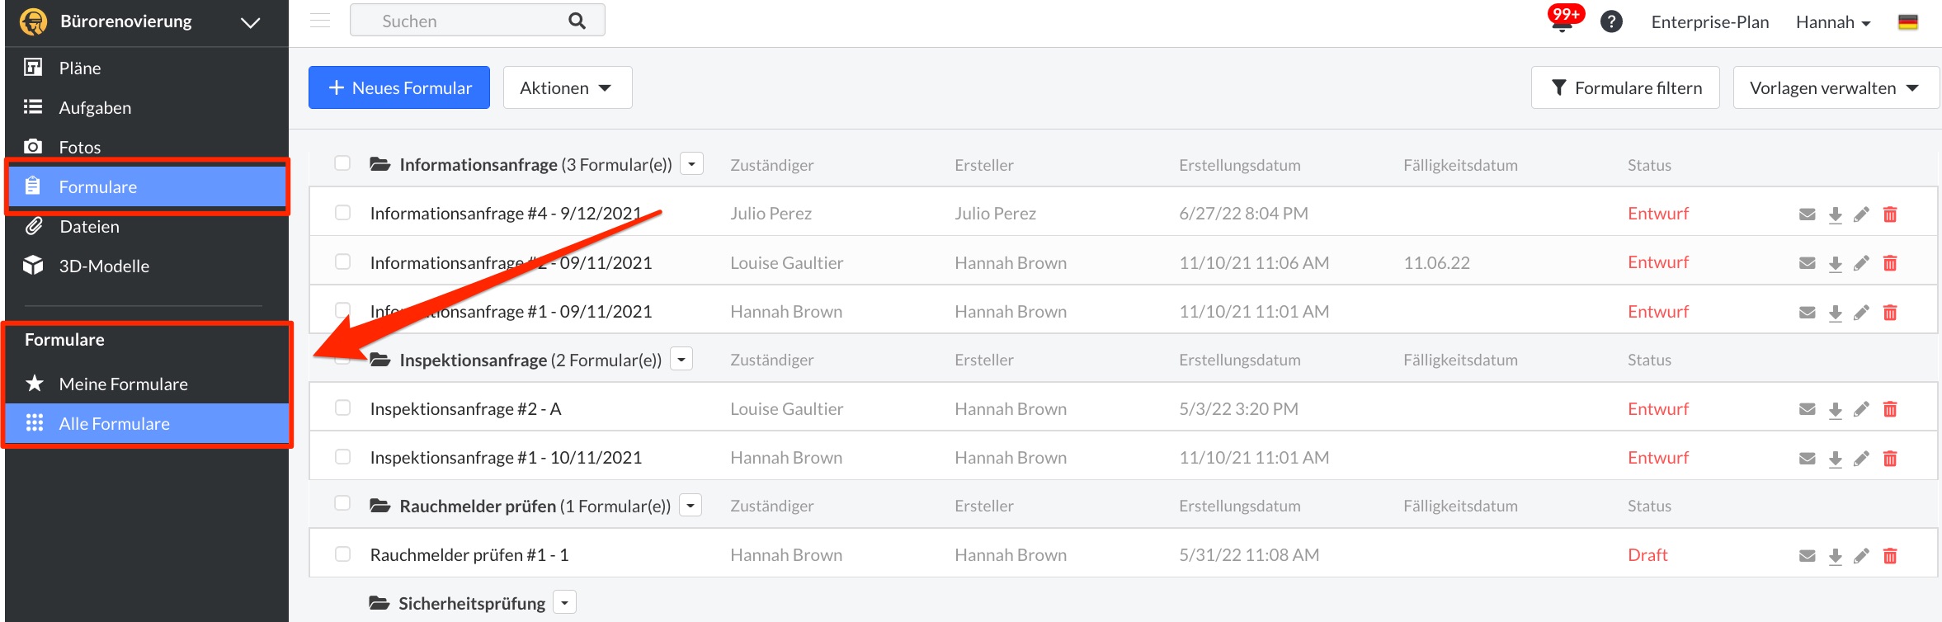Screen dimensions: 1942x622
Task: Email Informationsanfrage #1 via envelope icon
Action: (x=1807, y=313)
